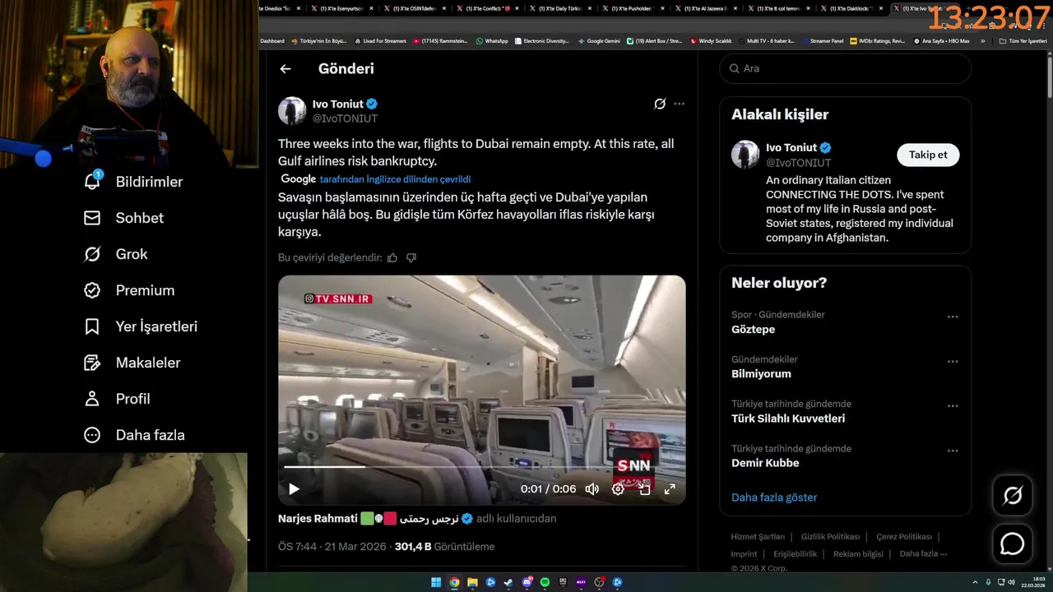Click Reklam bilgisi footer link
This screenshot has width=1053, height=592.
[x=858, y=554]
